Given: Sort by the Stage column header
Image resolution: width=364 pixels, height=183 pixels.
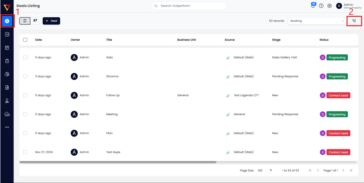Looking at the screenshot, I should 276,40.
